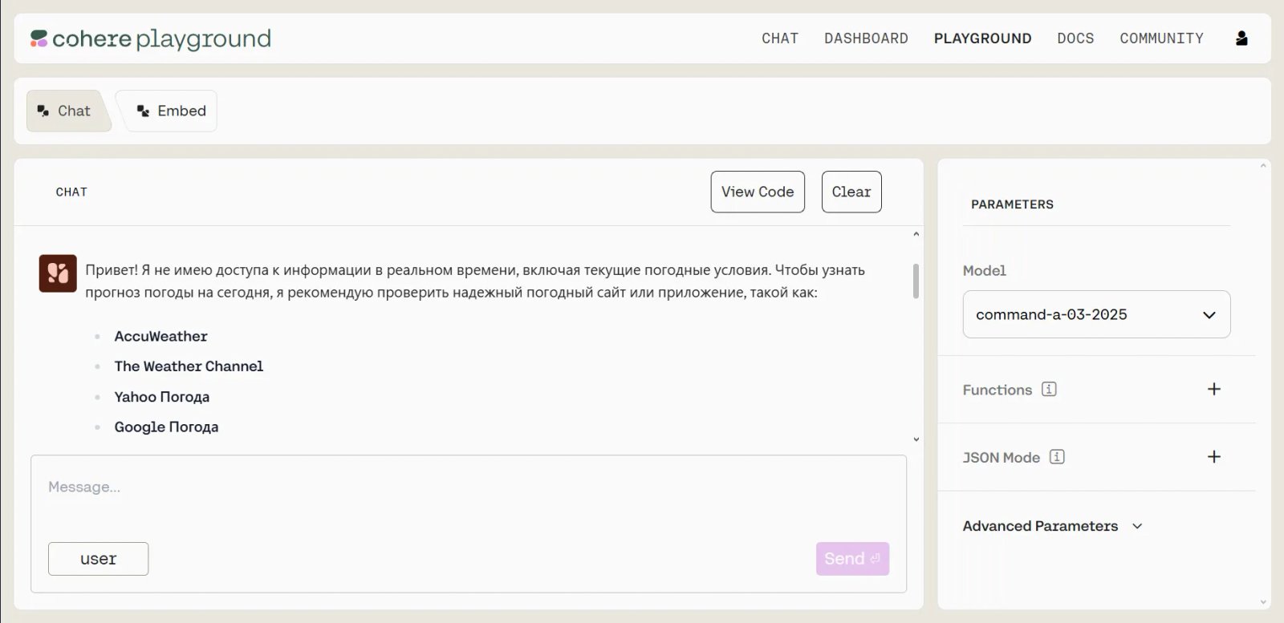This screenshot has height=623, width=1284.
Task: Click the JSON Mode info icon
Action: pos(1057,457)
